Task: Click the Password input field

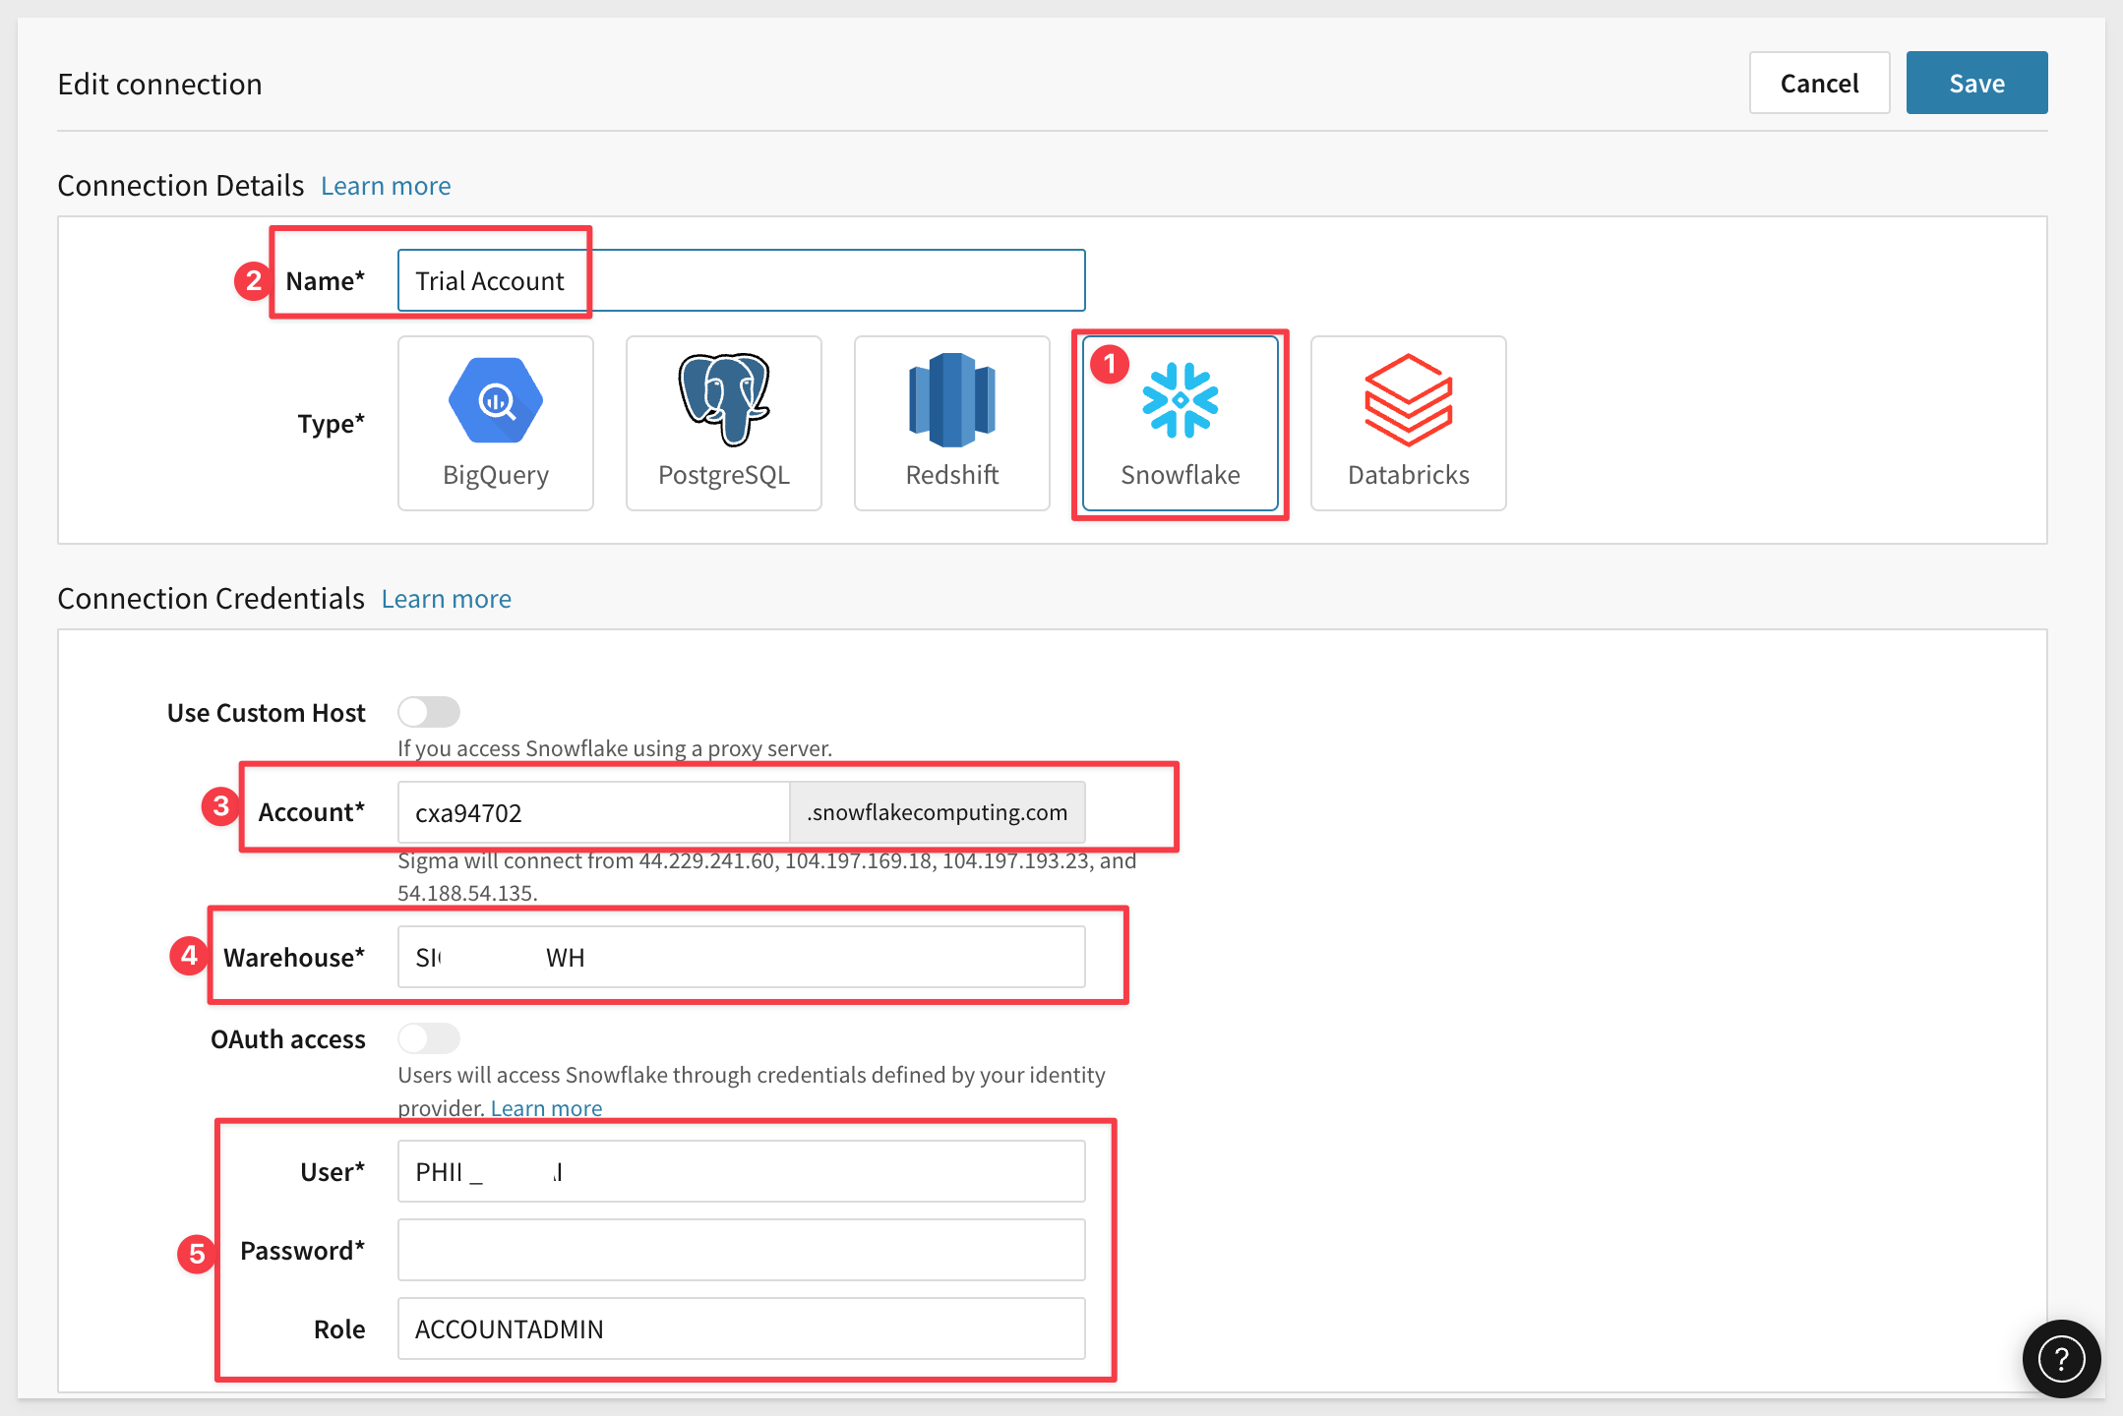Action: pyautogui.click(x=741, y=1250)
